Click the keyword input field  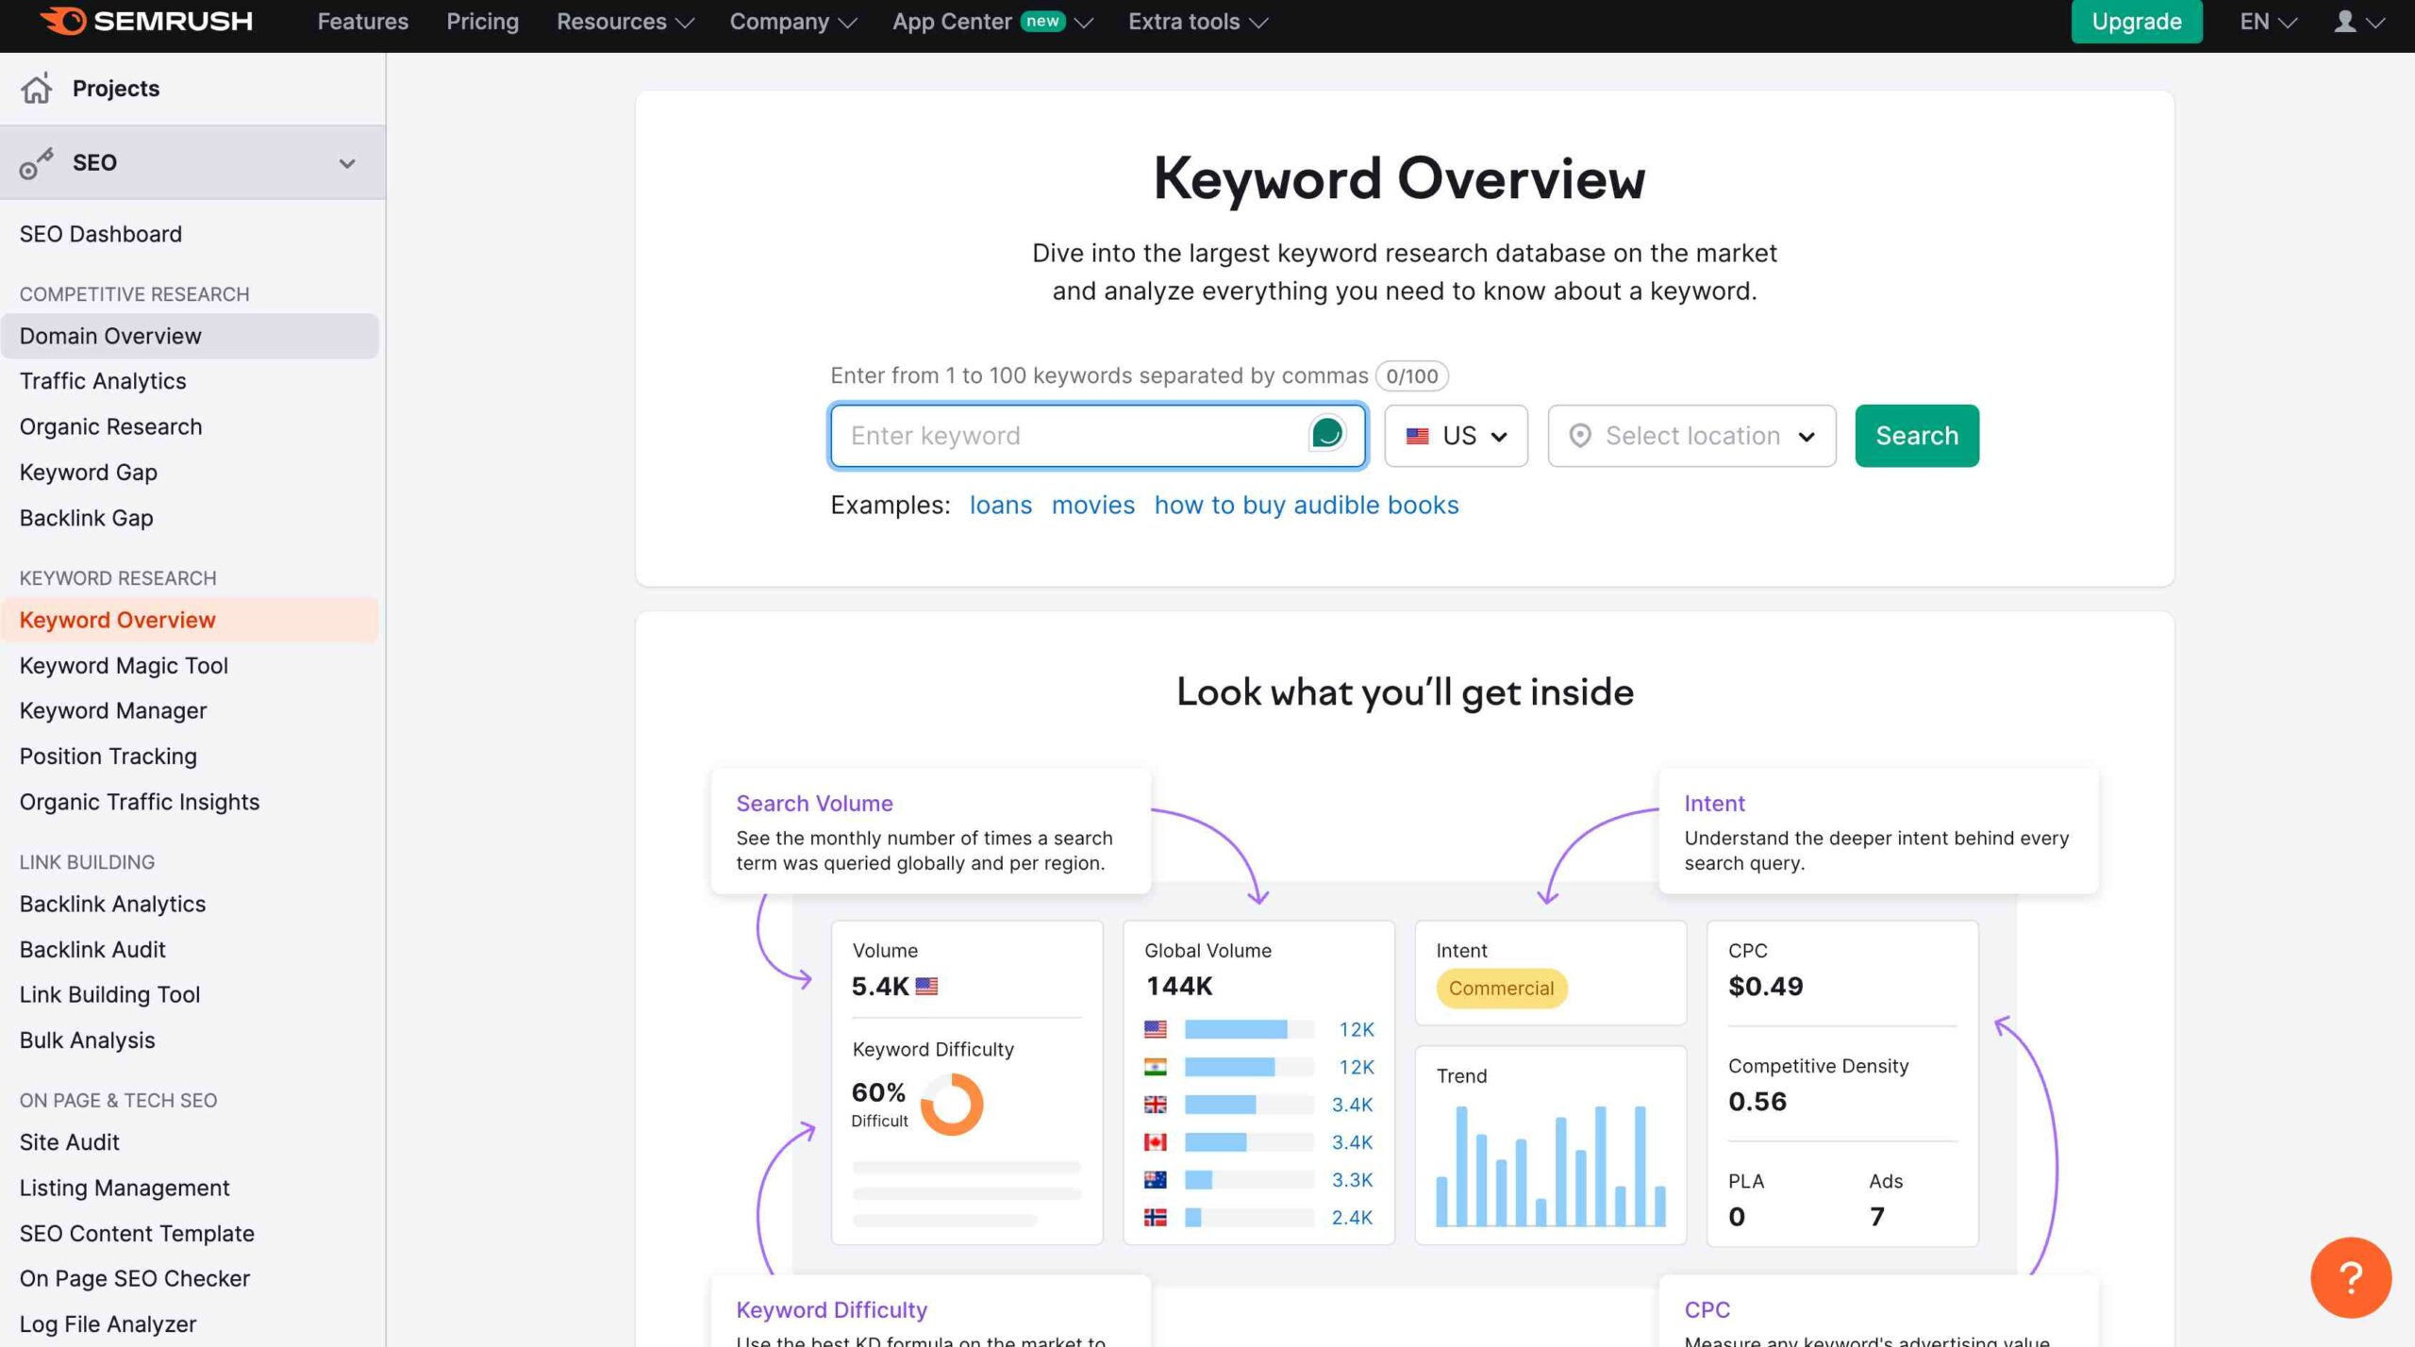1096,435
